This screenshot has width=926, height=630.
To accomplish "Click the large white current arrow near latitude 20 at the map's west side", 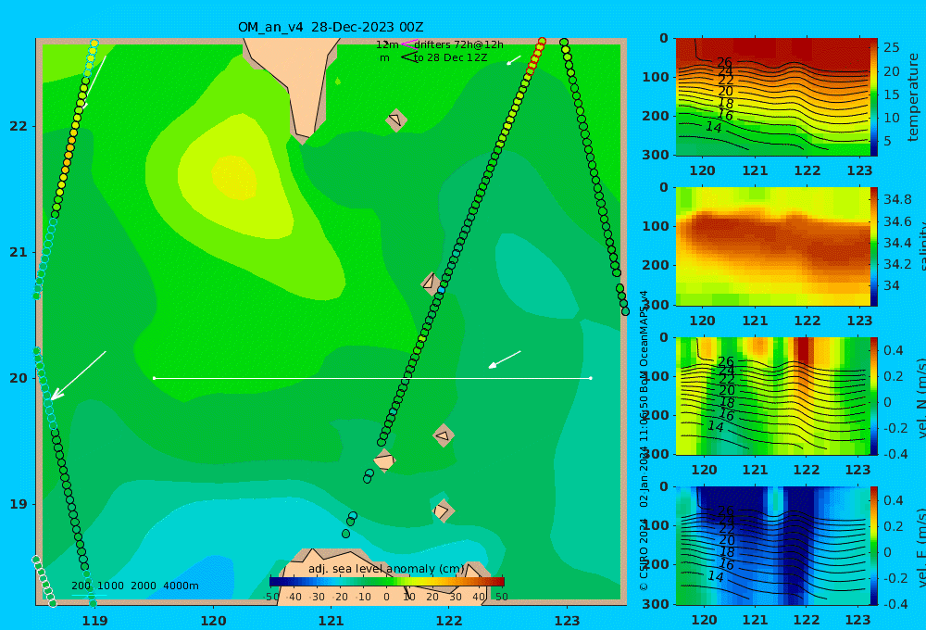I will pos(78,376).
